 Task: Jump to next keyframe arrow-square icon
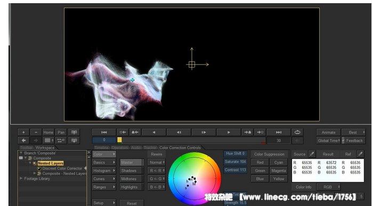(x=260, y=132)
